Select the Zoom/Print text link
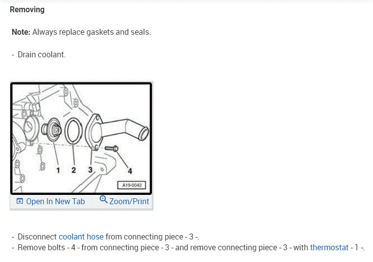 click(129, 201)
